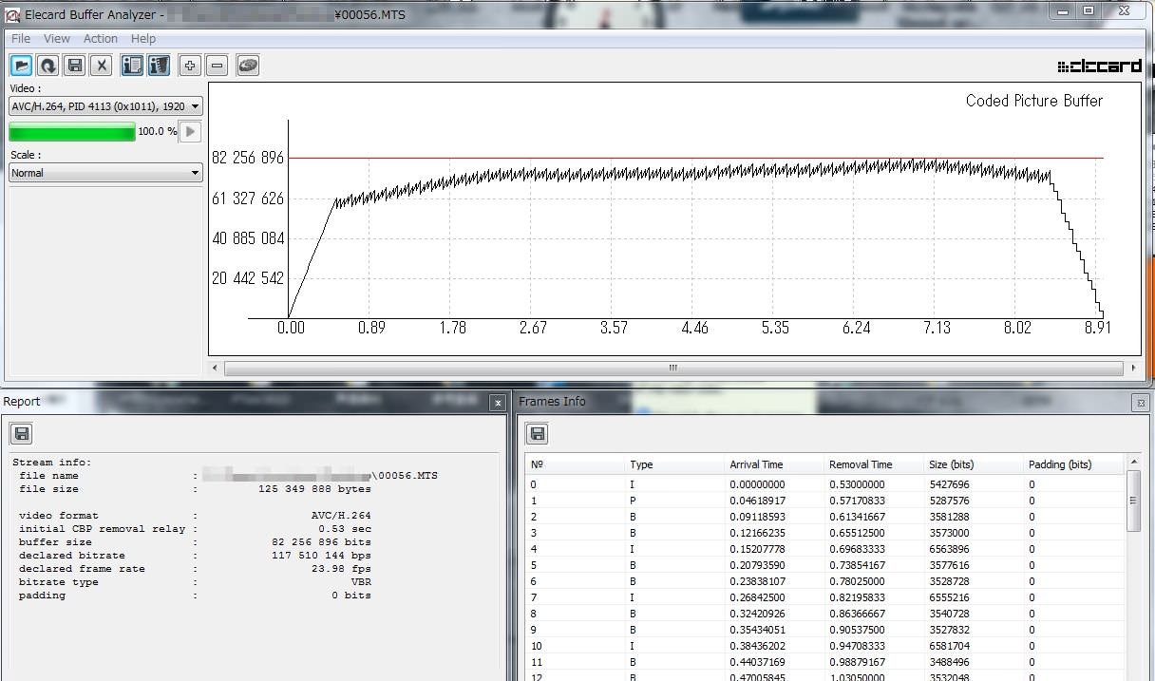The height and width of the screenshot is (681, 1155).
Task: Open the Help menu
Action: [143, 39]
